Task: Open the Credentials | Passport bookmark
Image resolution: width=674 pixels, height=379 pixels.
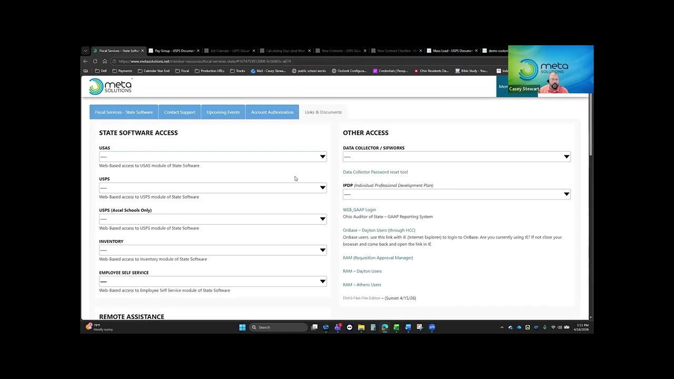Action: tap(390, 71)
